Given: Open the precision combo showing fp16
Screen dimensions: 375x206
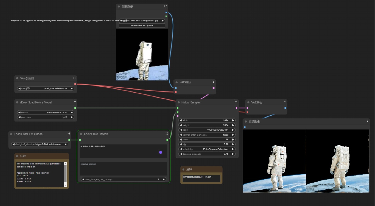Looking at the screenshot, I should pyautogui.click(x=46, y=117).
